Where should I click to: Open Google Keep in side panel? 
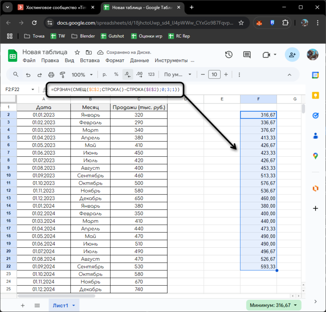pyautogui.click(x=315, y=95)
